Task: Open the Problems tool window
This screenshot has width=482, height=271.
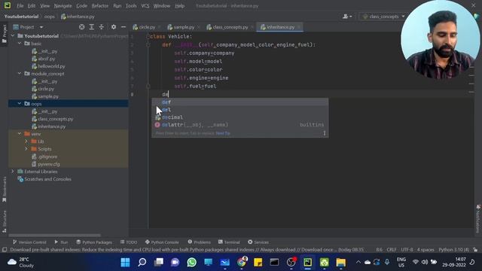Action: tap(199, 242)
